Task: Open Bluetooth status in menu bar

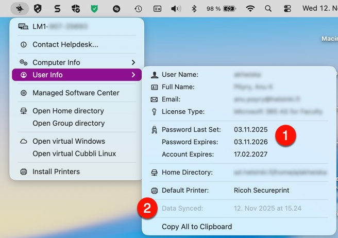Action: [x=194, y=8]
